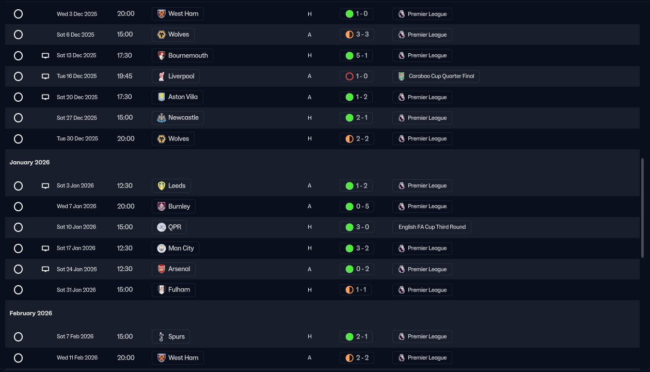Click the Spurs cockerel badge

pos(161,337)
